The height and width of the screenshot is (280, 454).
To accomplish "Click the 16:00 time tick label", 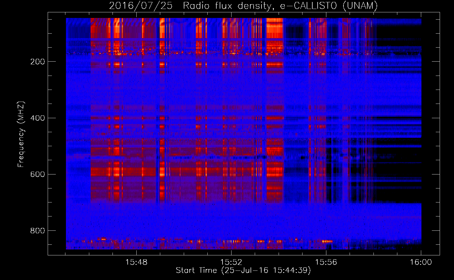I will click(421, 262).
